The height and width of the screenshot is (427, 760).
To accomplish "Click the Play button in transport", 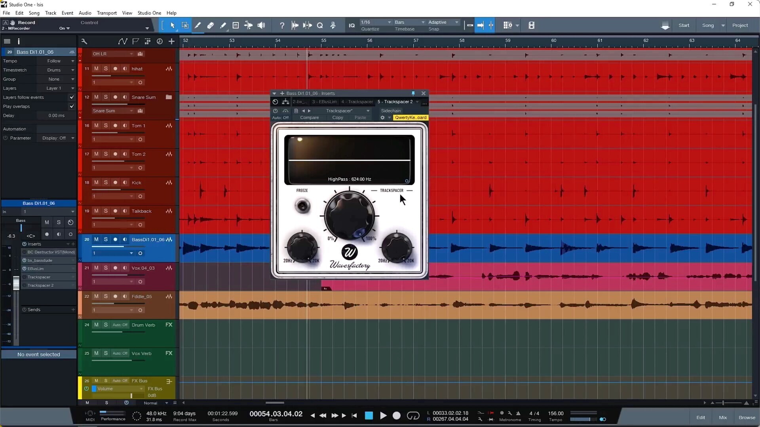I will point(383,416).
